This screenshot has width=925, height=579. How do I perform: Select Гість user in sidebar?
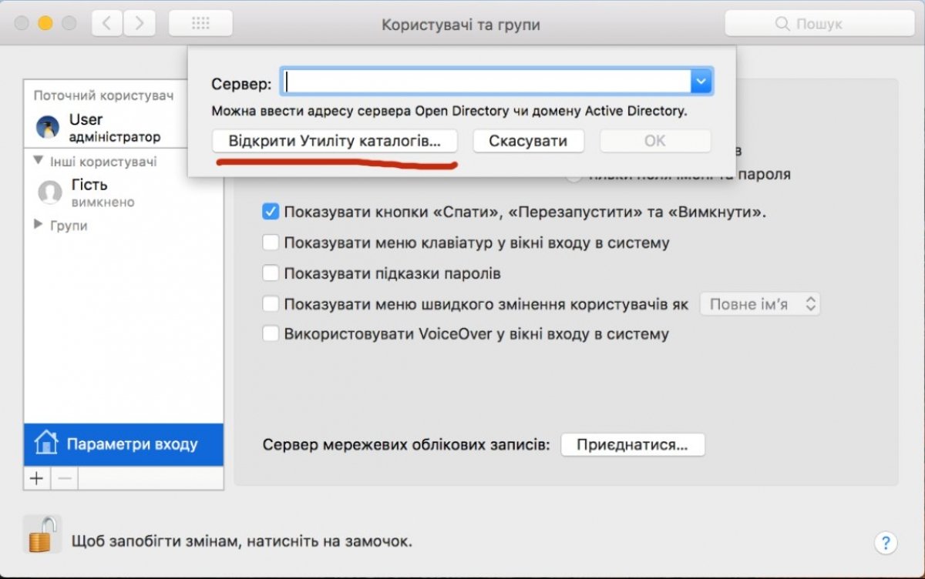[x=123, y=192]
